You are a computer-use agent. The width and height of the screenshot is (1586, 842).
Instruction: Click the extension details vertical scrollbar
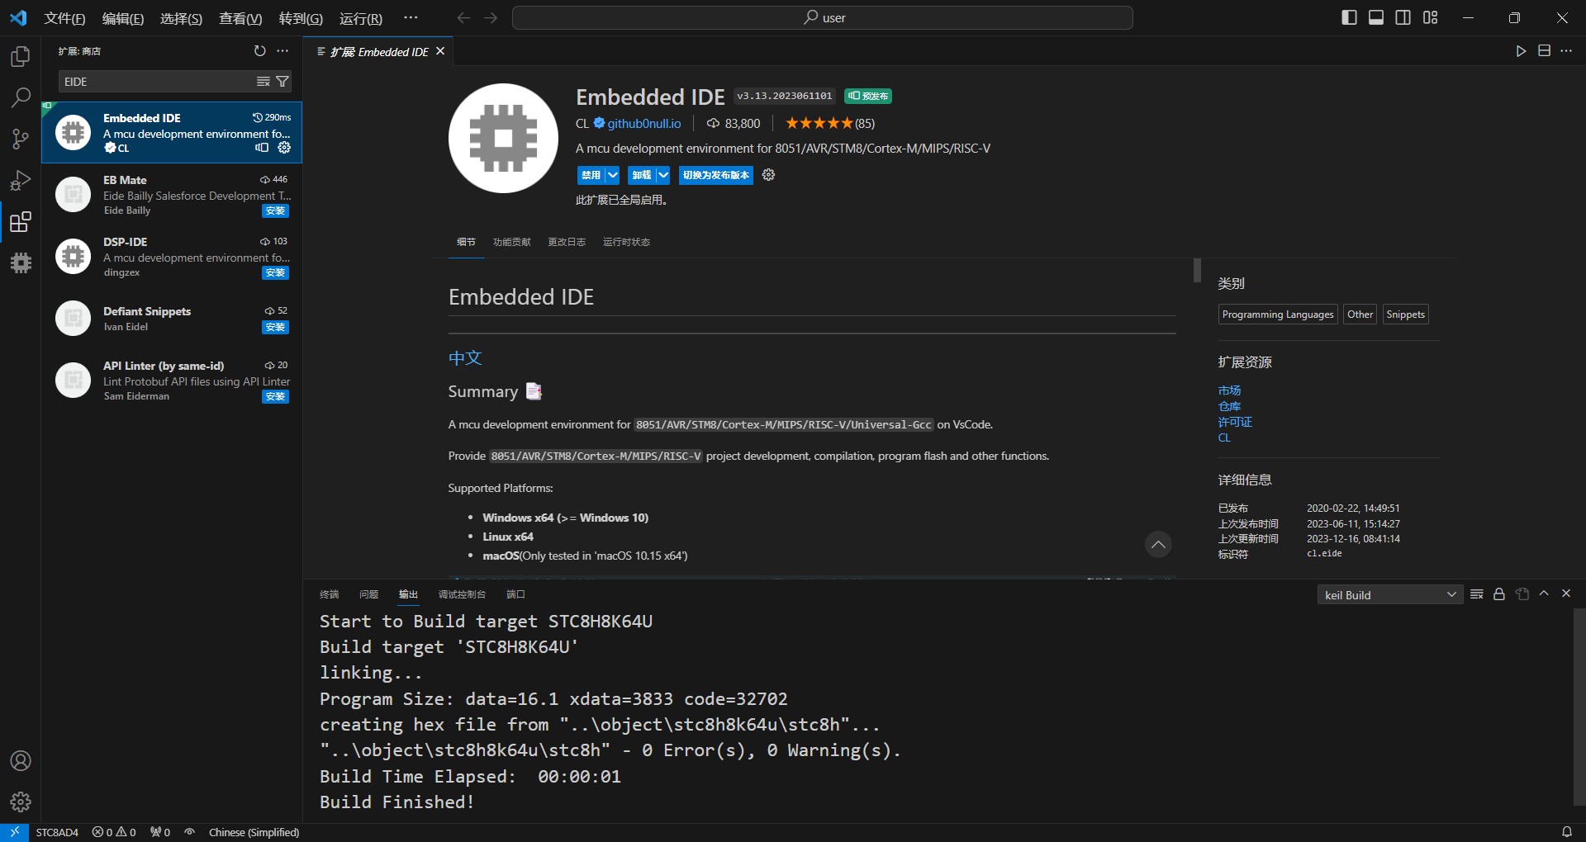(1197, 271)
